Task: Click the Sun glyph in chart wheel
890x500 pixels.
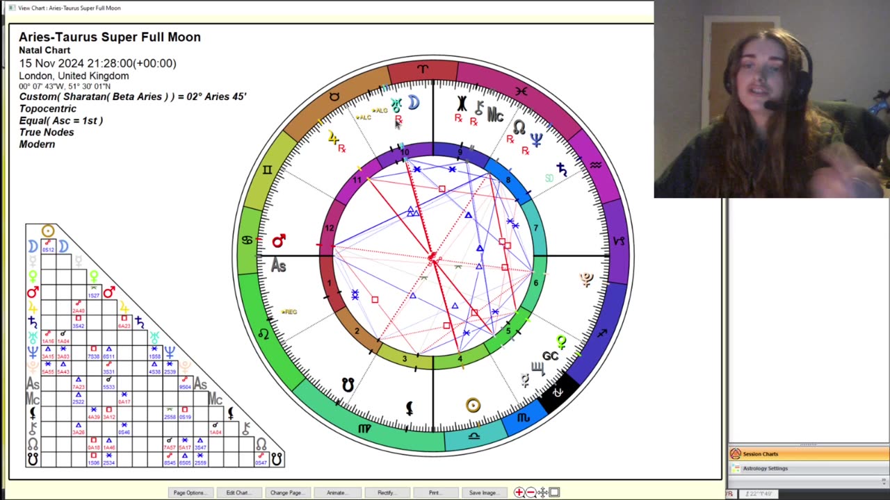Action: point(473,406)
